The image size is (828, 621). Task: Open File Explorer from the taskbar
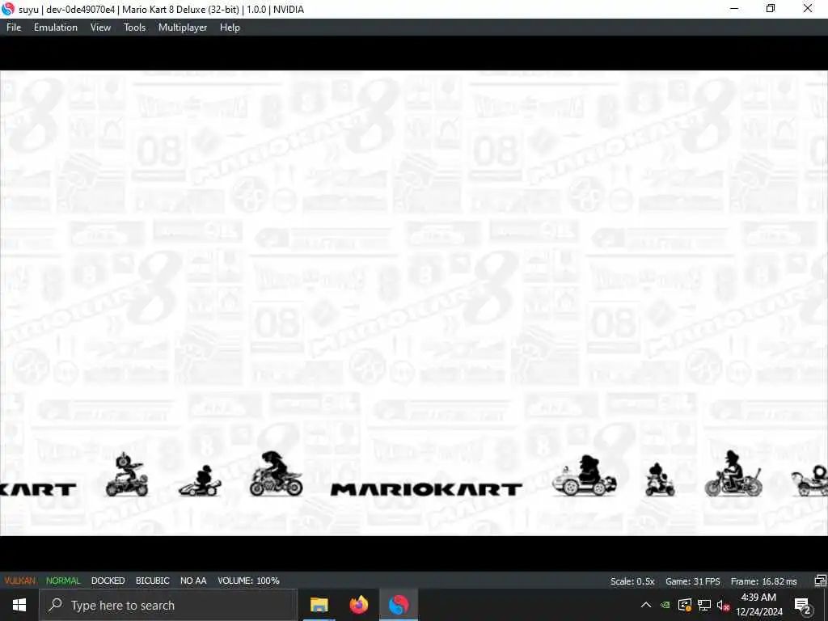319,605
